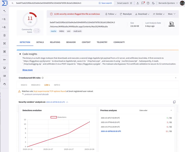Open the documentation book sidebar icon

click(x=4, y=76)
